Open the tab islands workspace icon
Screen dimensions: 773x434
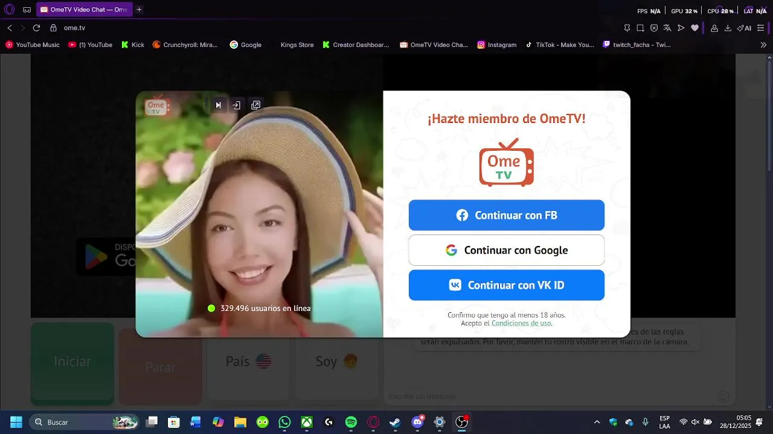(27, 10)
